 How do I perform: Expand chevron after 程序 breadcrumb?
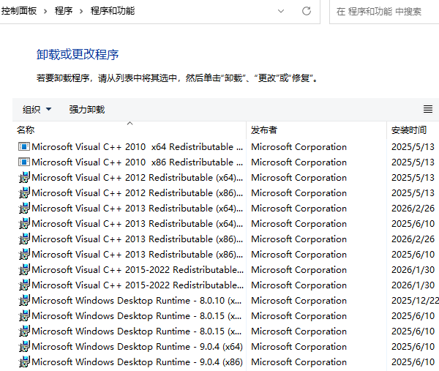point(81,11)
